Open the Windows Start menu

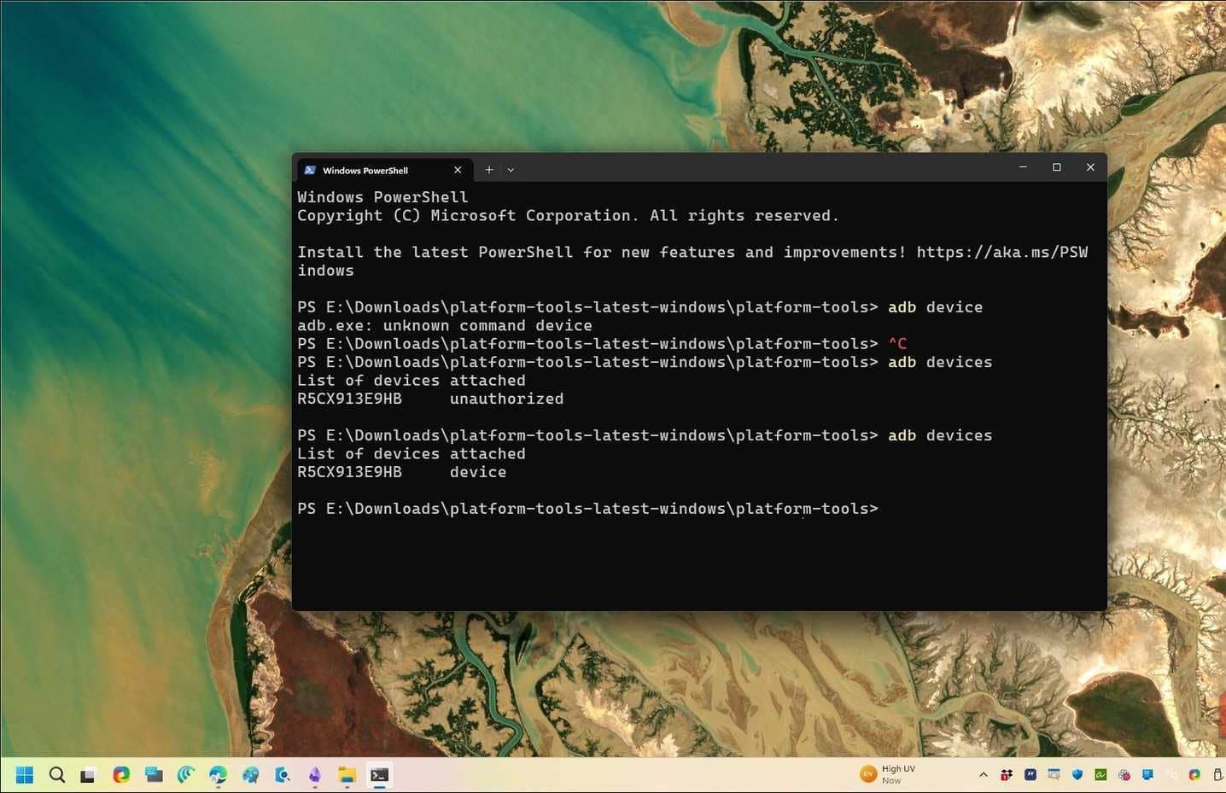click(x=24, y=774)
